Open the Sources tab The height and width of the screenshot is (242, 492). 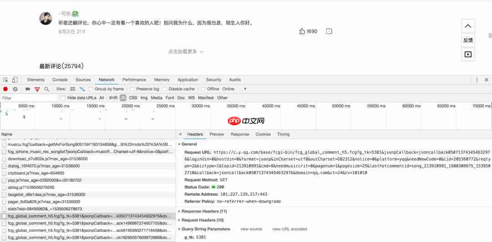[x=83, y=80]
